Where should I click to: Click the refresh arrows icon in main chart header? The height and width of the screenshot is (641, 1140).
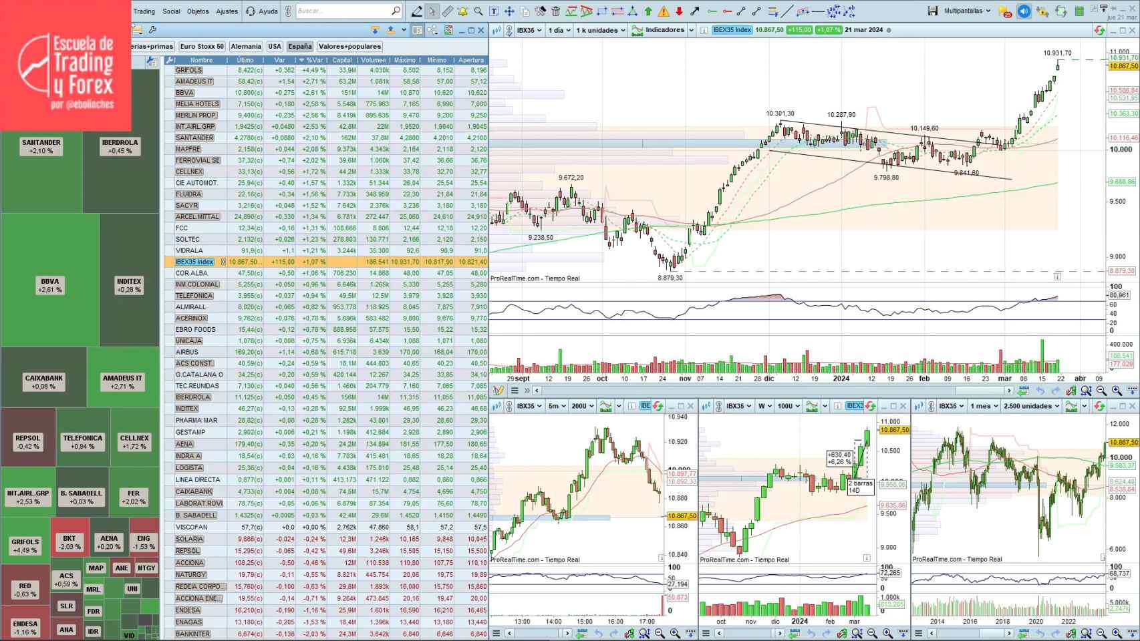[x=1100, y=30]
